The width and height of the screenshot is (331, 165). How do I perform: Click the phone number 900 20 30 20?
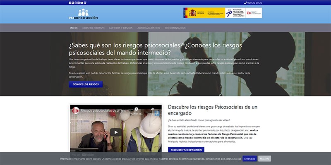click(255, 3)
